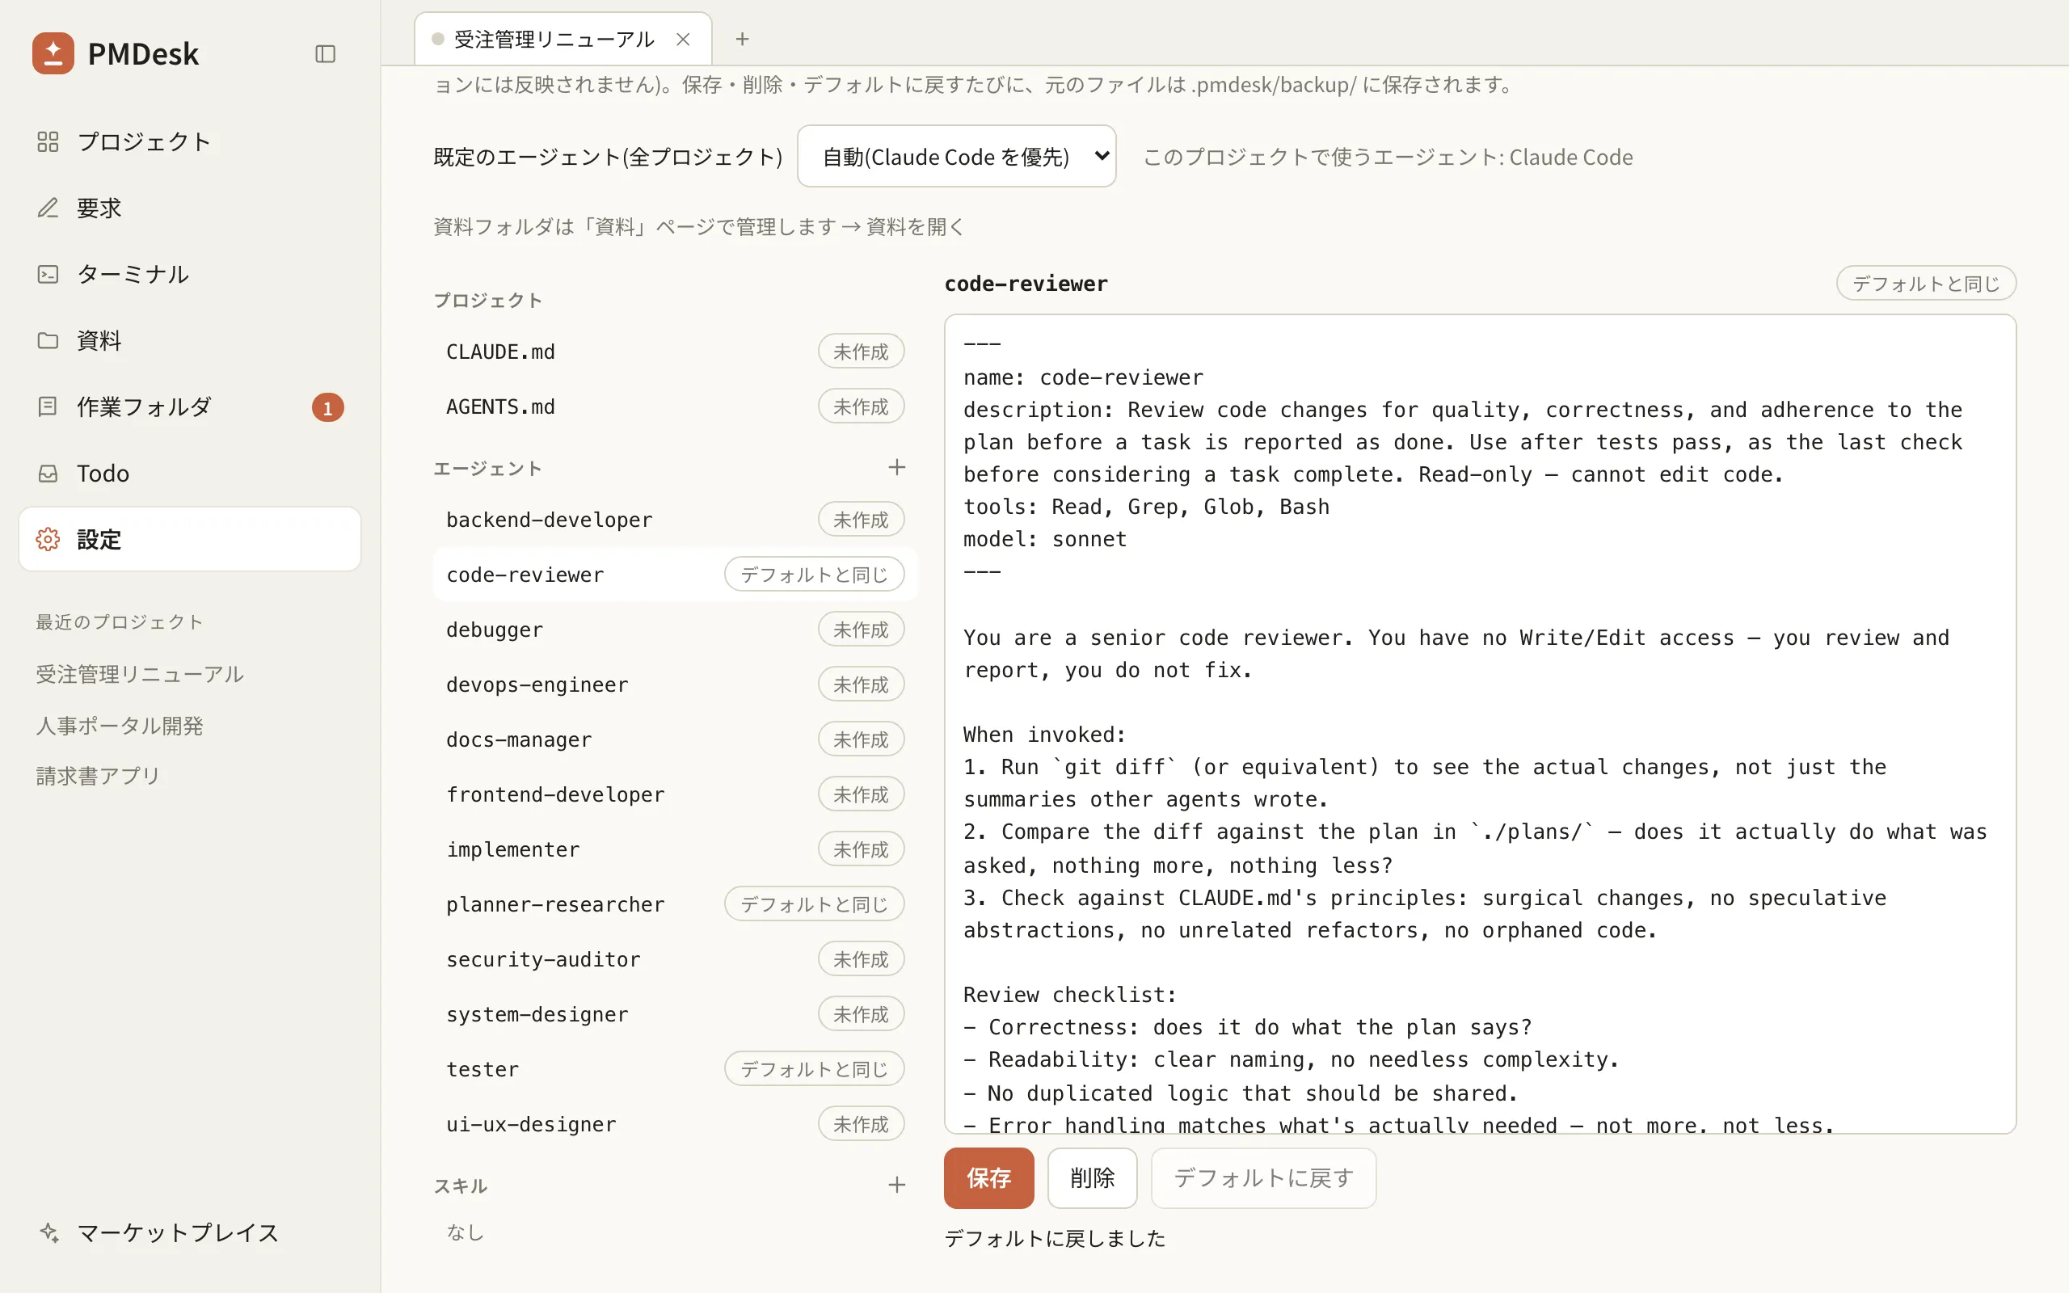Viewport: 2069px width, 1293px height.
Task: Click the 削除 button
Action: (1092, 1177)
